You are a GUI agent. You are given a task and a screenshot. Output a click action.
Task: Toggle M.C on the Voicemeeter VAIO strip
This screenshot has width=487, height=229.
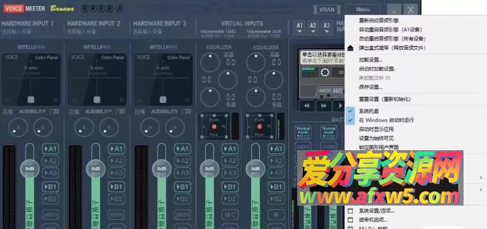(230, 214)
